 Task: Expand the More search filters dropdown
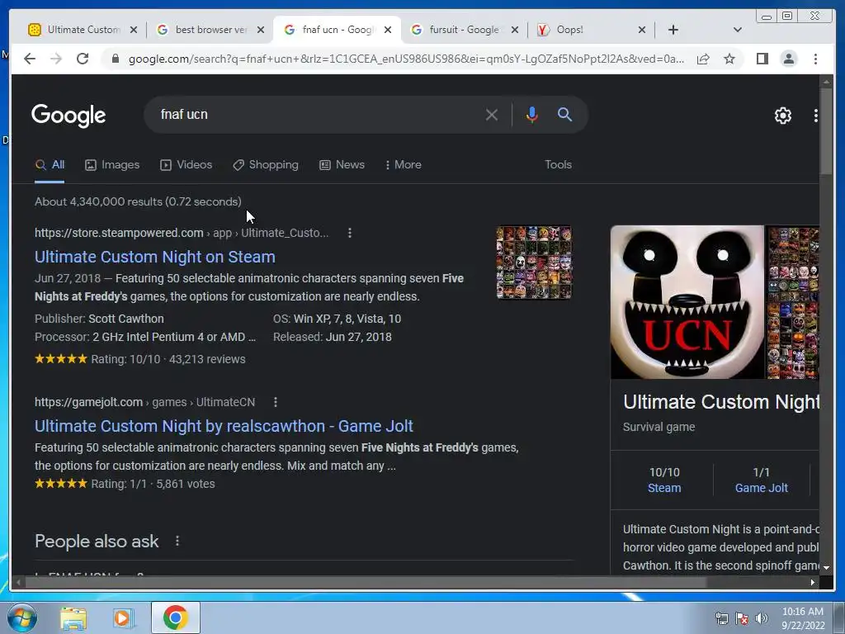click(403, 165)
